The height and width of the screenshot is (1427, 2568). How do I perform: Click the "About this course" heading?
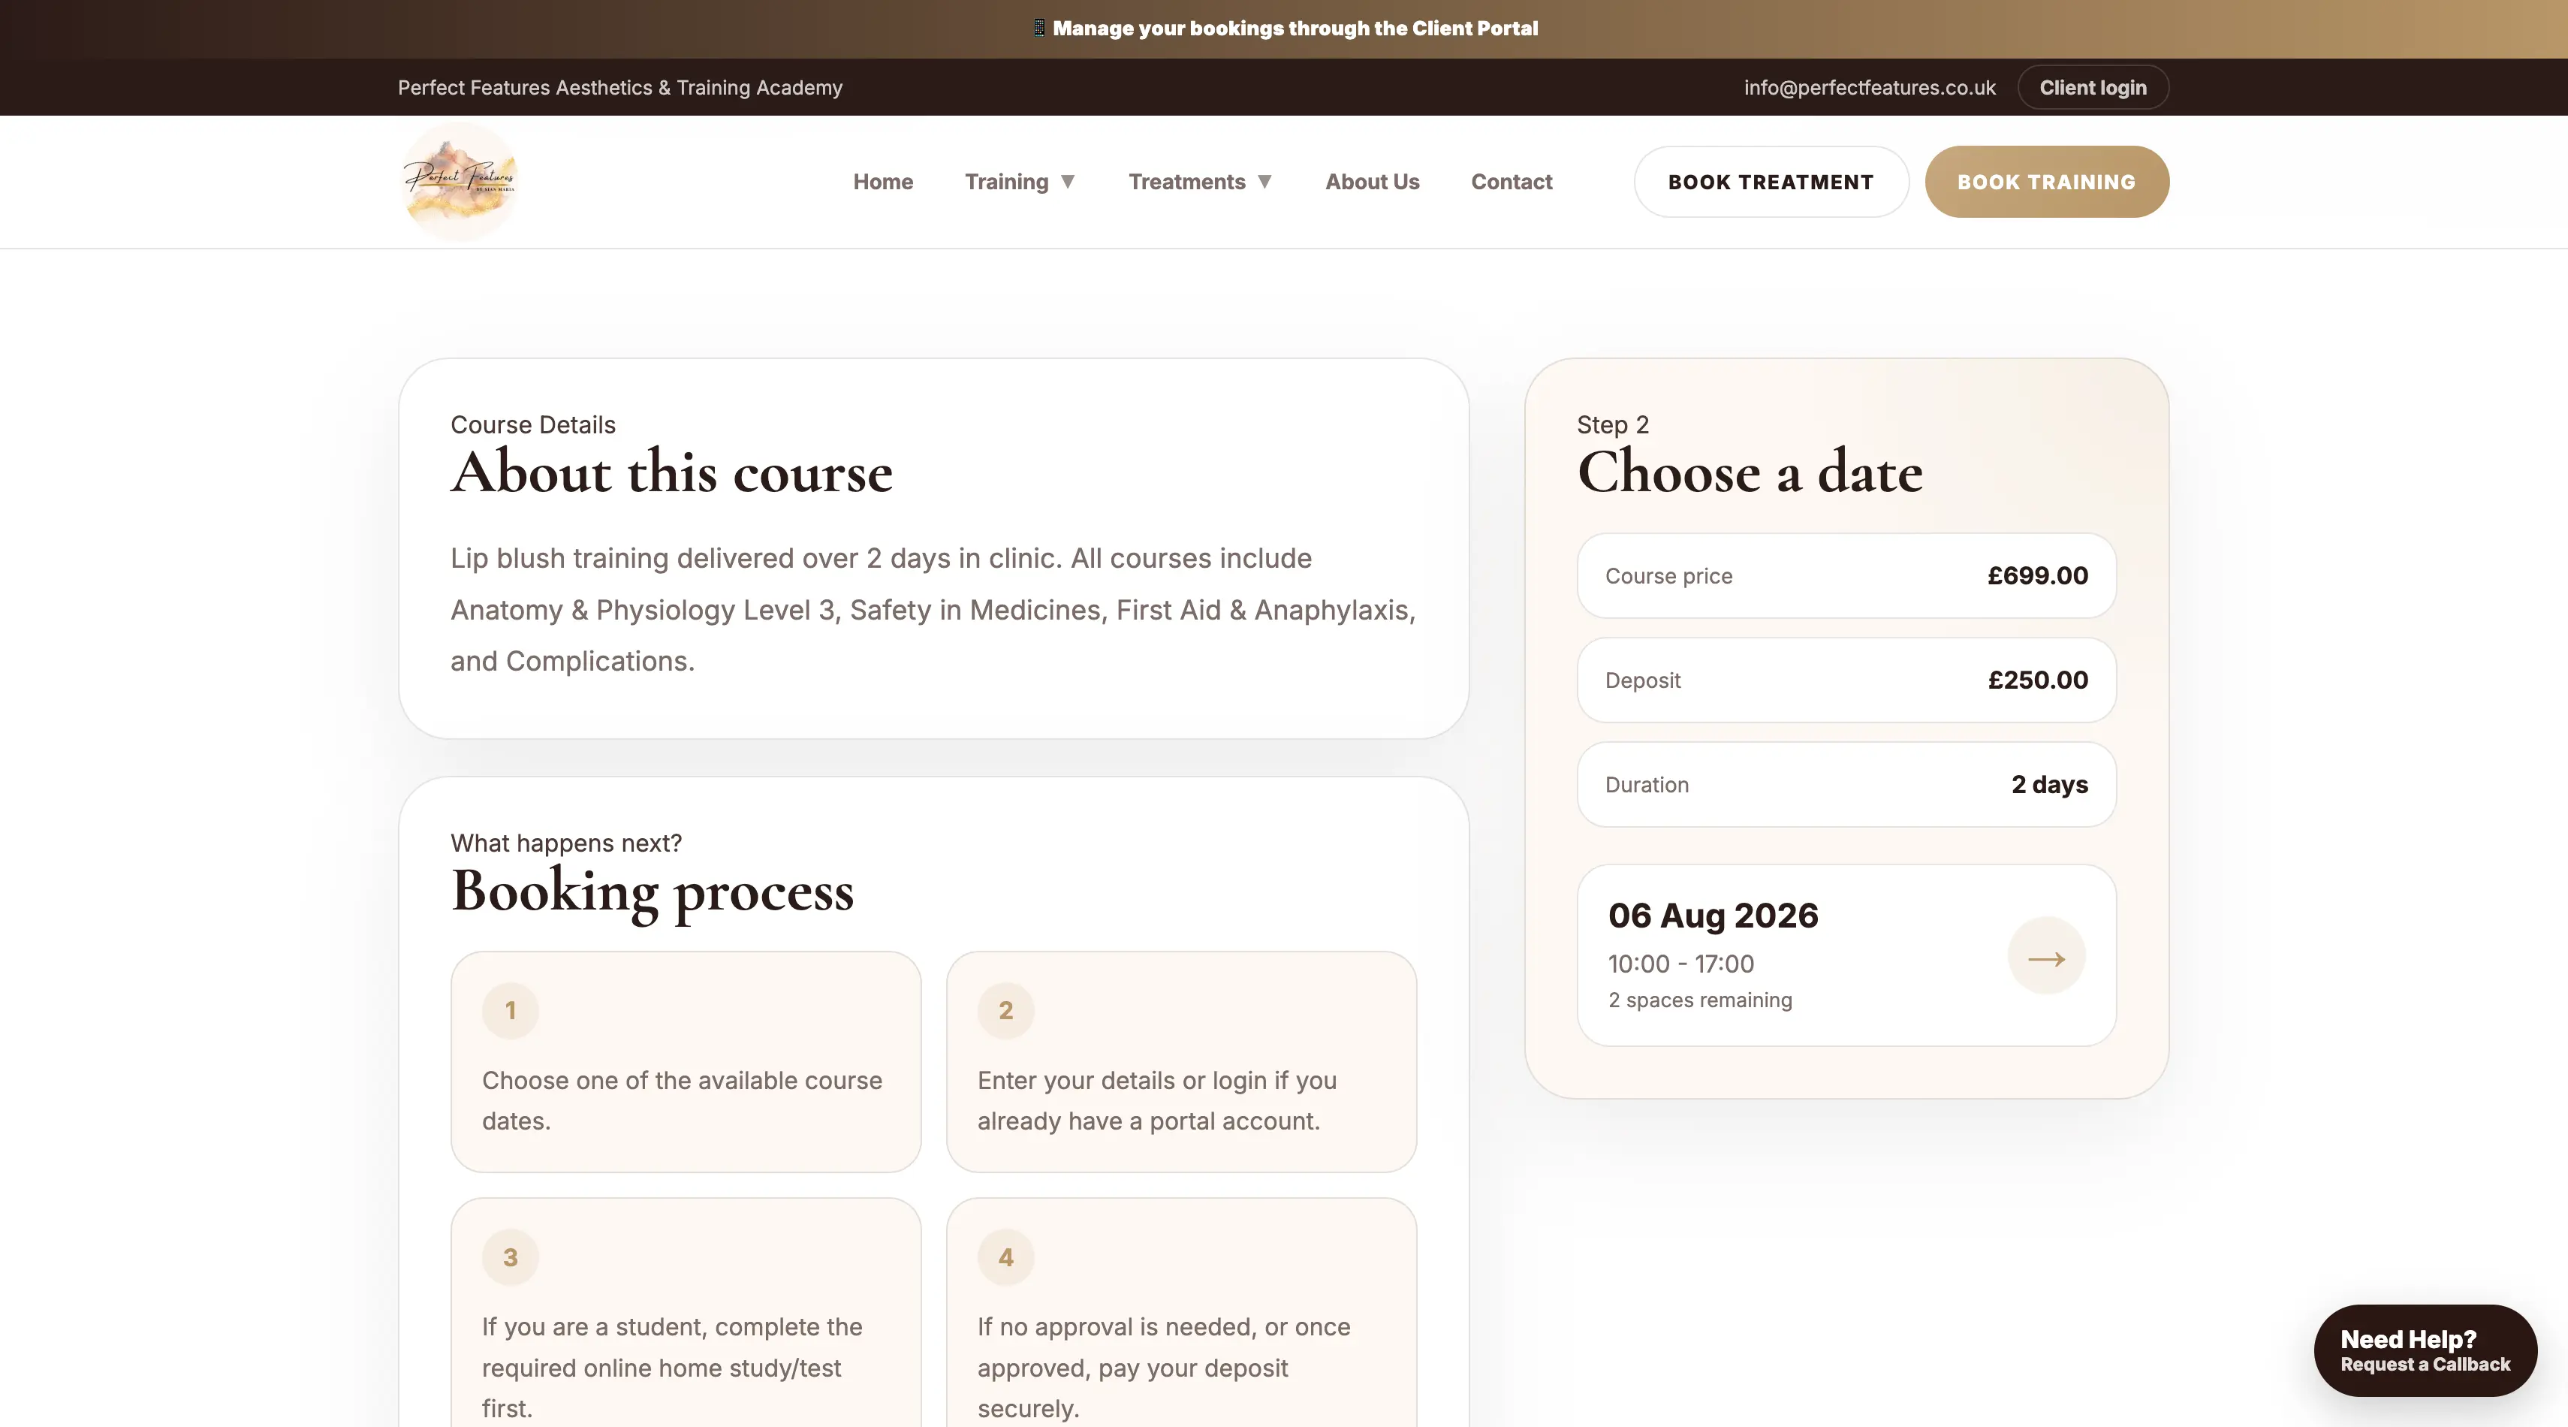point(672,472)
